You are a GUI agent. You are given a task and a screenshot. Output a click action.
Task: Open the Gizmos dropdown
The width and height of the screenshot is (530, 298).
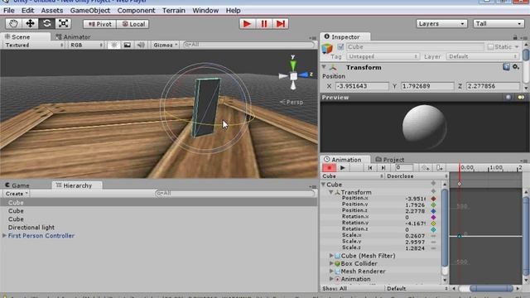(165, 45)
